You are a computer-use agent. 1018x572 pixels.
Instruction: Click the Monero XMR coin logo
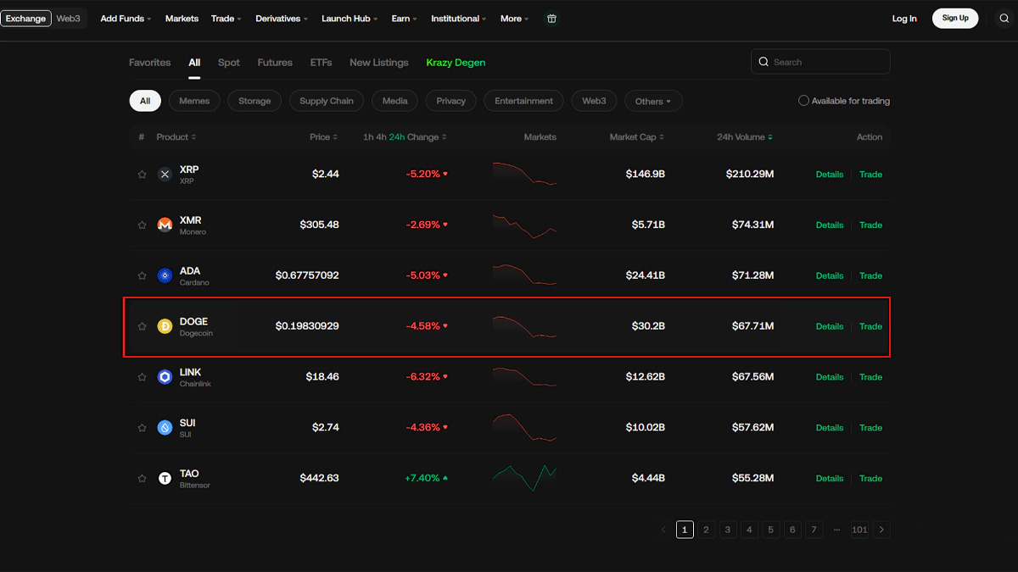[x=165, y=225]
